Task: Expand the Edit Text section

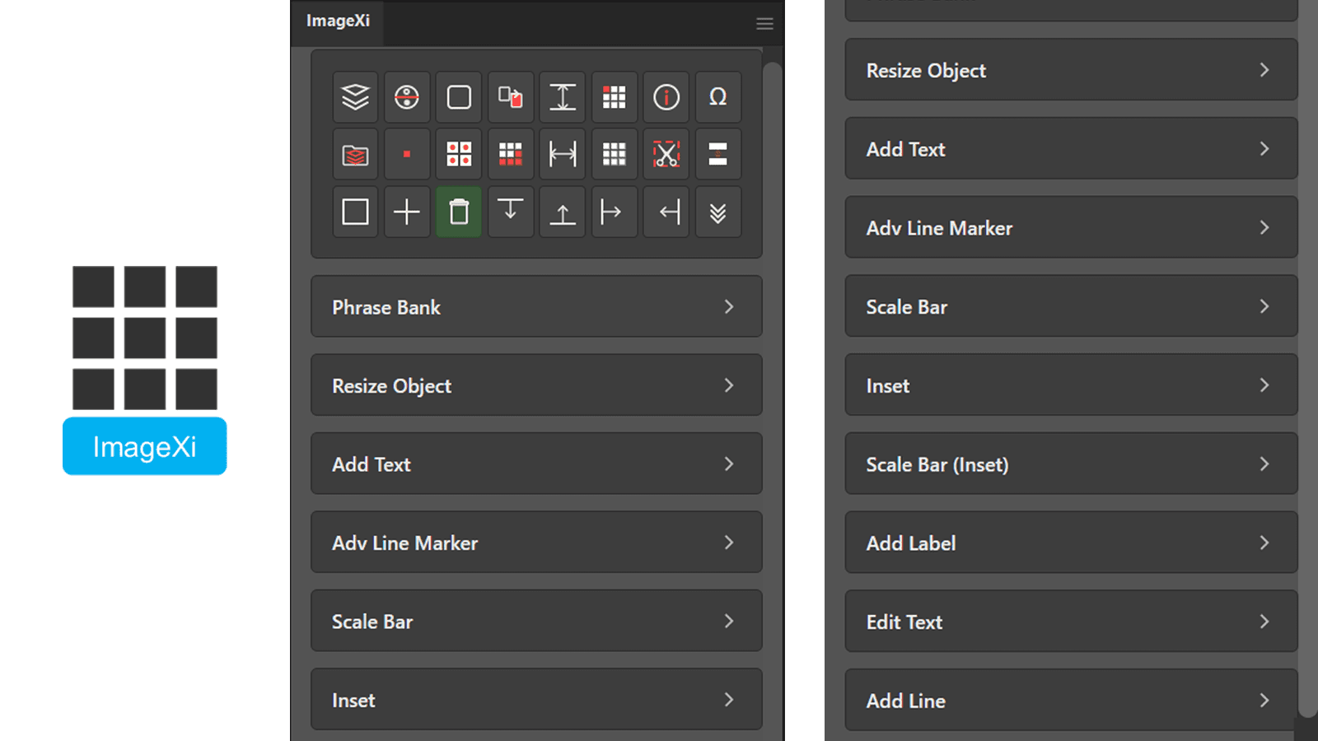Action: click(x=1071, y=621)
